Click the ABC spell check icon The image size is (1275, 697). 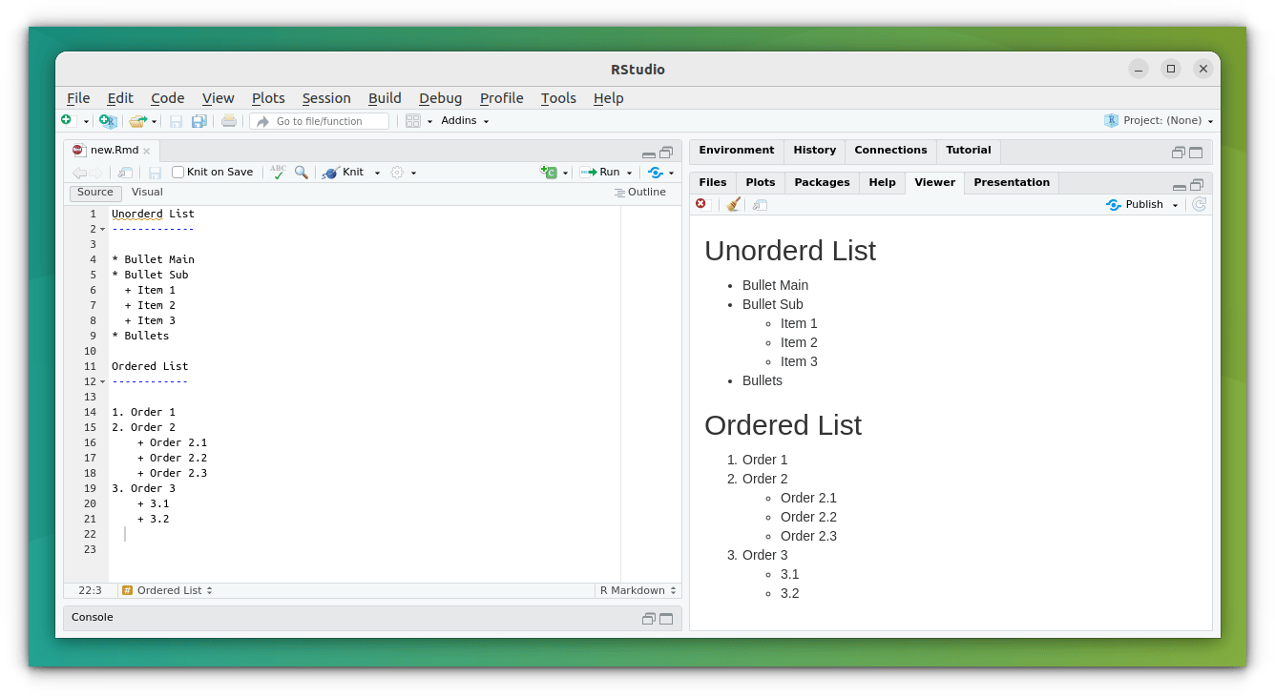(278, 173)
